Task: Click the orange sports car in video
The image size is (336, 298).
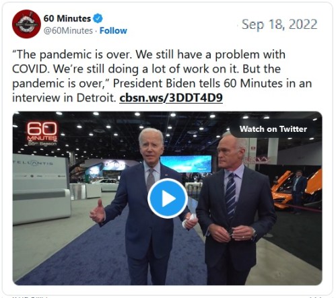Action: click(x=296, y=190)
